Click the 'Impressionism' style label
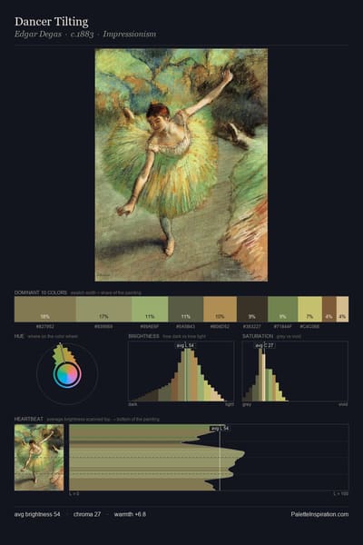The height and width of the screenshot is (545, 363). (x=129, y=35)
